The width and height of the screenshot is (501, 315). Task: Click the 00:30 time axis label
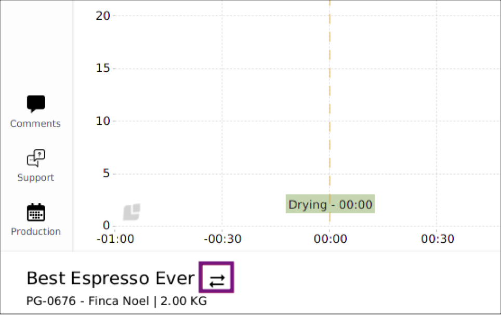tap(438, 239)
